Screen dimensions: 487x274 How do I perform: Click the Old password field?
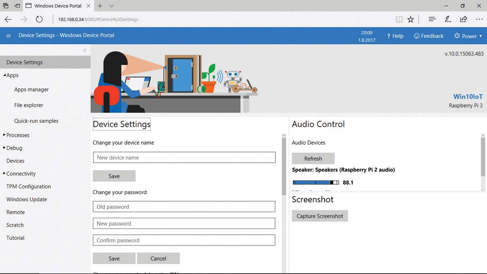[x=184, y=206]
